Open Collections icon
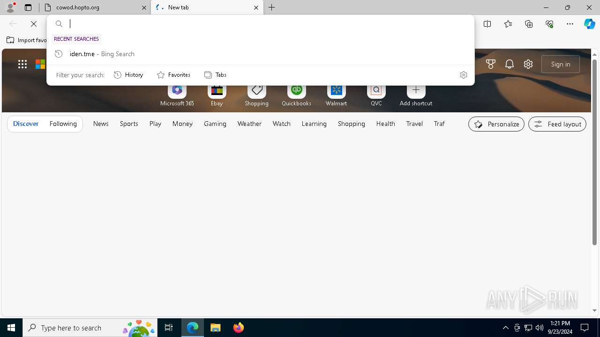This screenshot has width=600, height=337. (529, 24)
